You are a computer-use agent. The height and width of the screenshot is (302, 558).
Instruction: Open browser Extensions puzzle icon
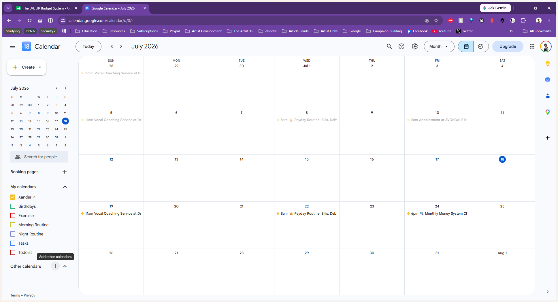coord(523,20)
